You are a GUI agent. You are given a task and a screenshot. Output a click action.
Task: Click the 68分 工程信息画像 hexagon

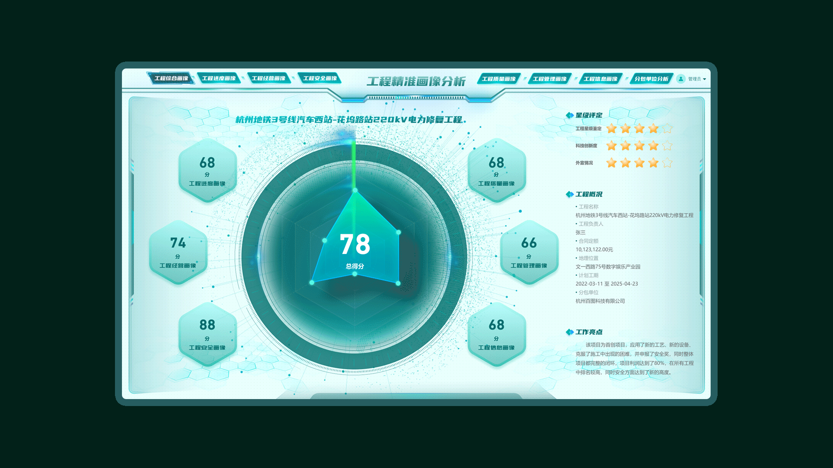(496, 334)
